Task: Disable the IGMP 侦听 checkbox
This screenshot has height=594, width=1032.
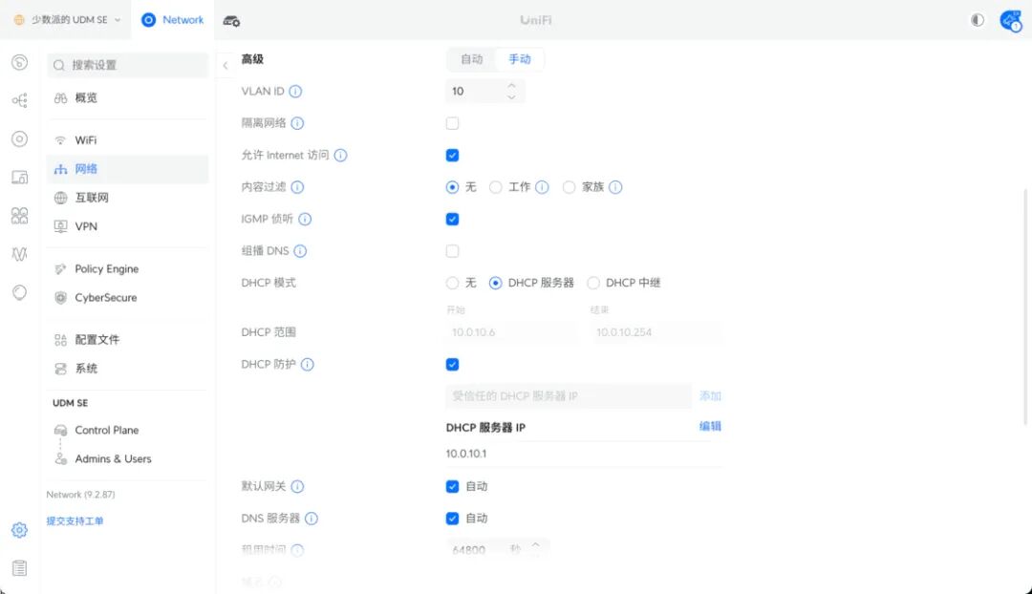Action: pyautogui.click(x=452, y=219)
